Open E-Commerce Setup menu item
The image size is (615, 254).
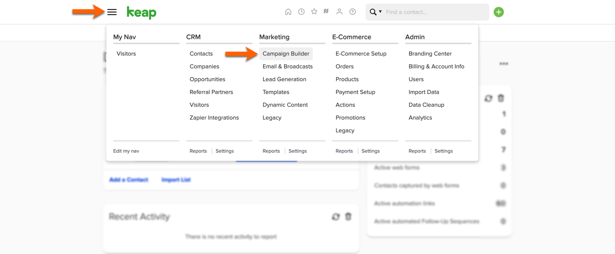point(361,54)
